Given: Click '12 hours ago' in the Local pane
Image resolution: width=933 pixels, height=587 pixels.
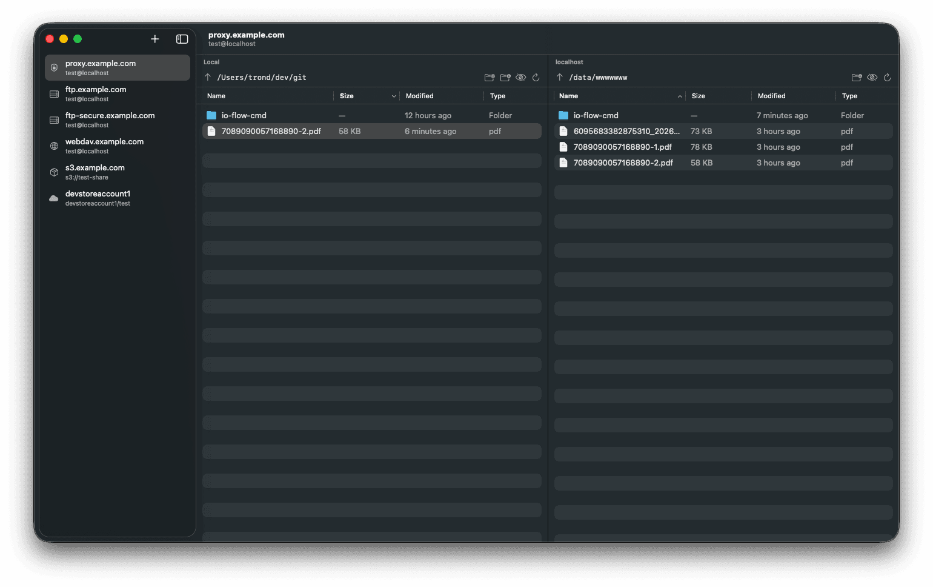Looking at the screenshot, I should (x=428, y=115).
